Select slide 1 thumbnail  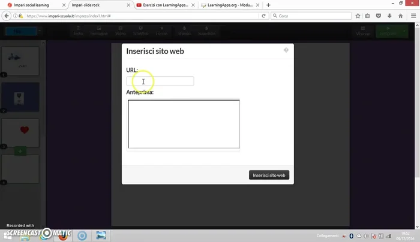[x=20, y=61]
